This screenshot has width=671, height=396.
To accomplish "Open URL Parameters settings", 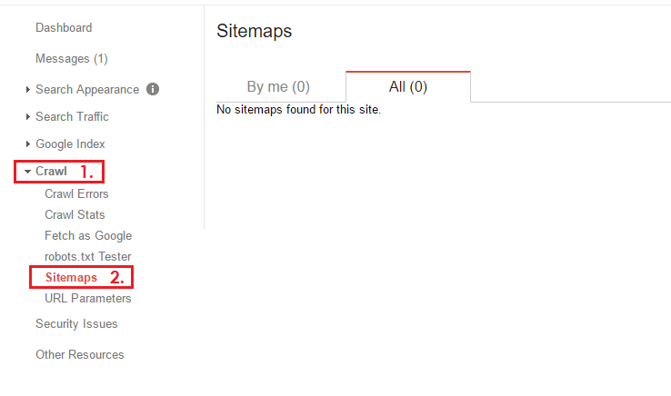I will (x=87, y=299).
